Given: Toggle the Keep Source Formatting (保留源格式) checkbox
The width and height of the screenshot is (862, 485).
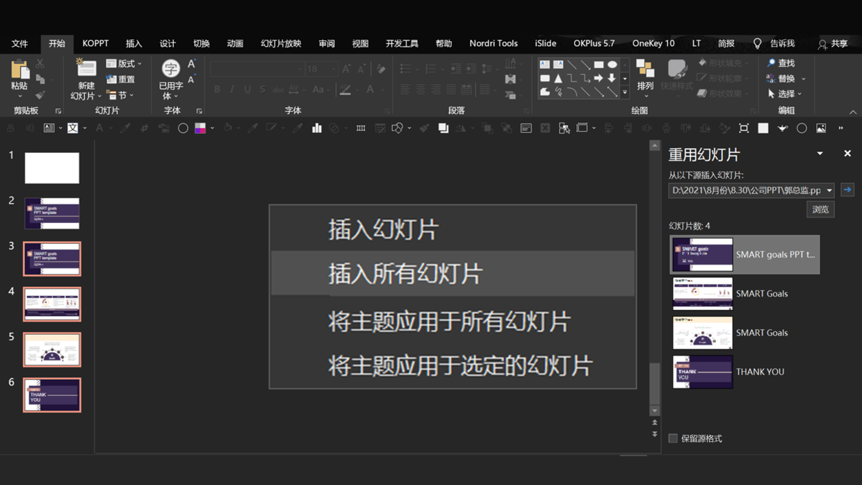Looking at the screenshot, I should click(673, 438).
